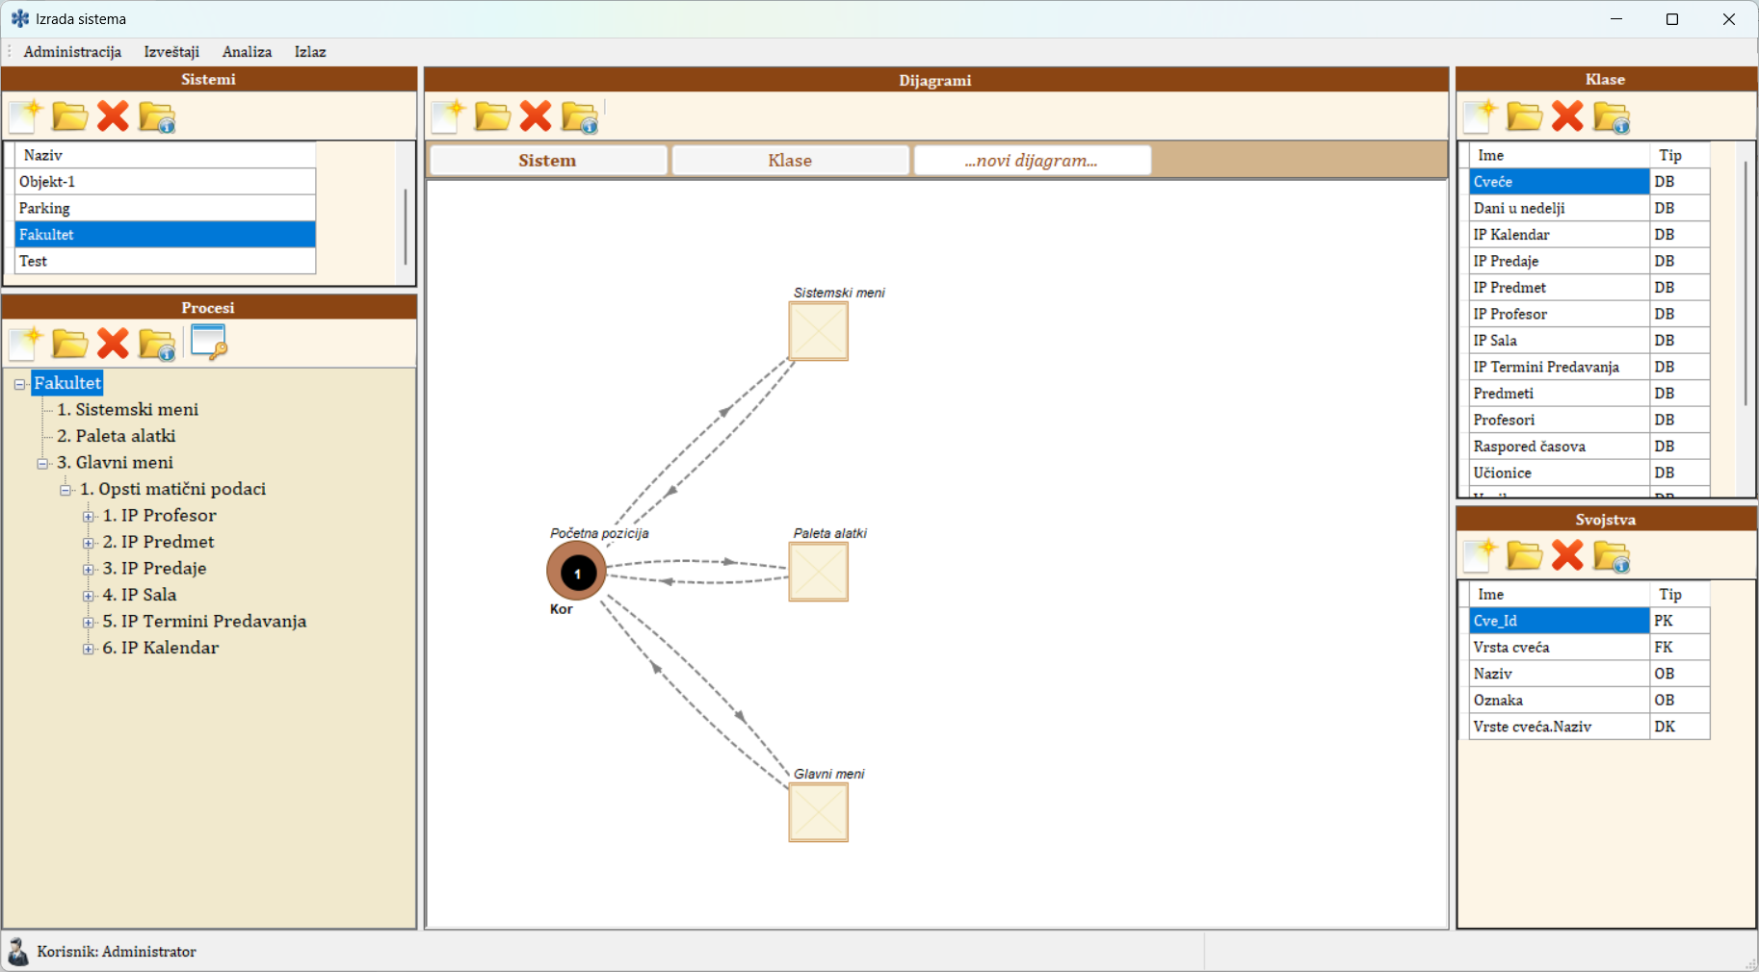Open the Izveštaji menu

(171, 52)
